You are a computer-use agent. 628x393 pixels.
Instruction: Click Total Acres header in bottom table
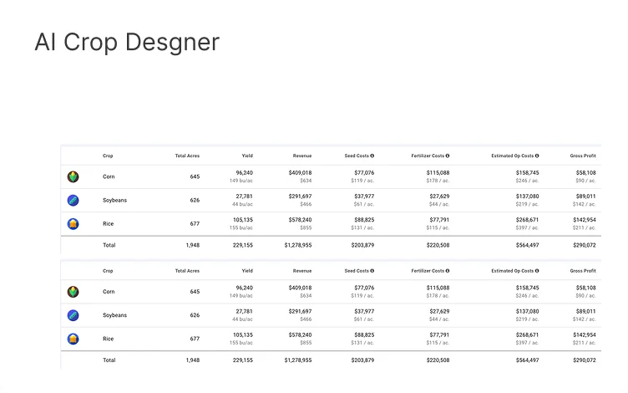pyautogui.click(x=187, y=271)
